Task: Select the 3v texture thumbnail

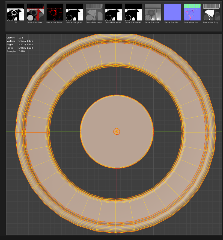Action: point(16,12)
